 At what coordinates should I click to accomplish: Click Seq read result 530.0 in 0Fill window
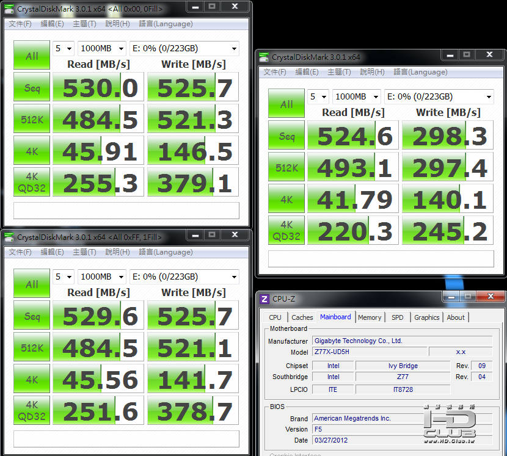(x=98, y=87)
